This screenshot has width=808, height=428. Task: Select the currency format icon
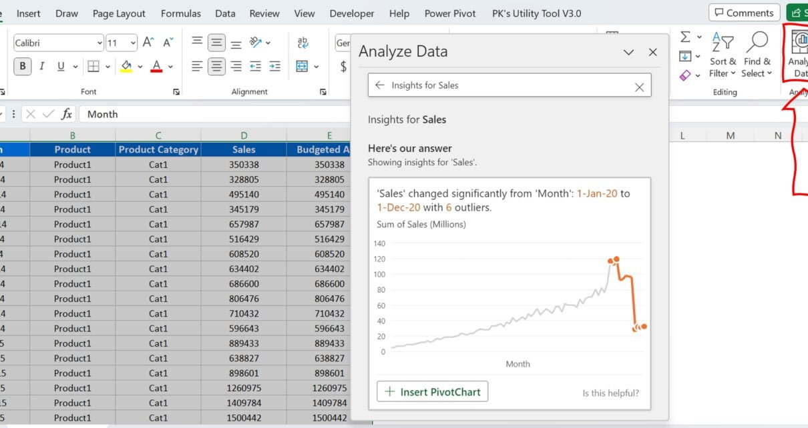(x=343, y=66)
